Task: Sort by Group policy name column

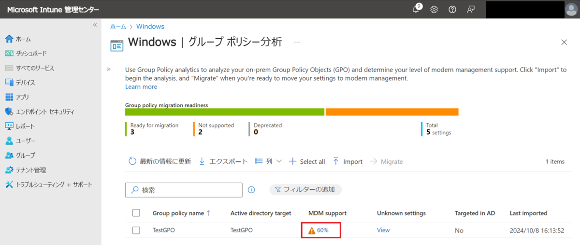Action: click(181, 213)
